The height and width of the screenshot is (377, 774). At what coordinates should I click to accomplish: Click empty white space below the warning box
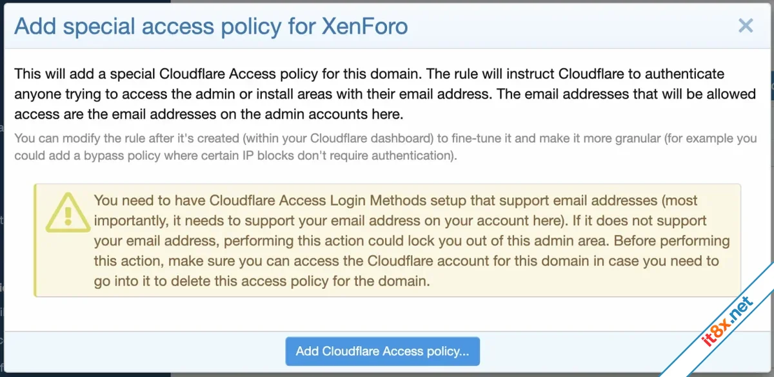point(387,314)
